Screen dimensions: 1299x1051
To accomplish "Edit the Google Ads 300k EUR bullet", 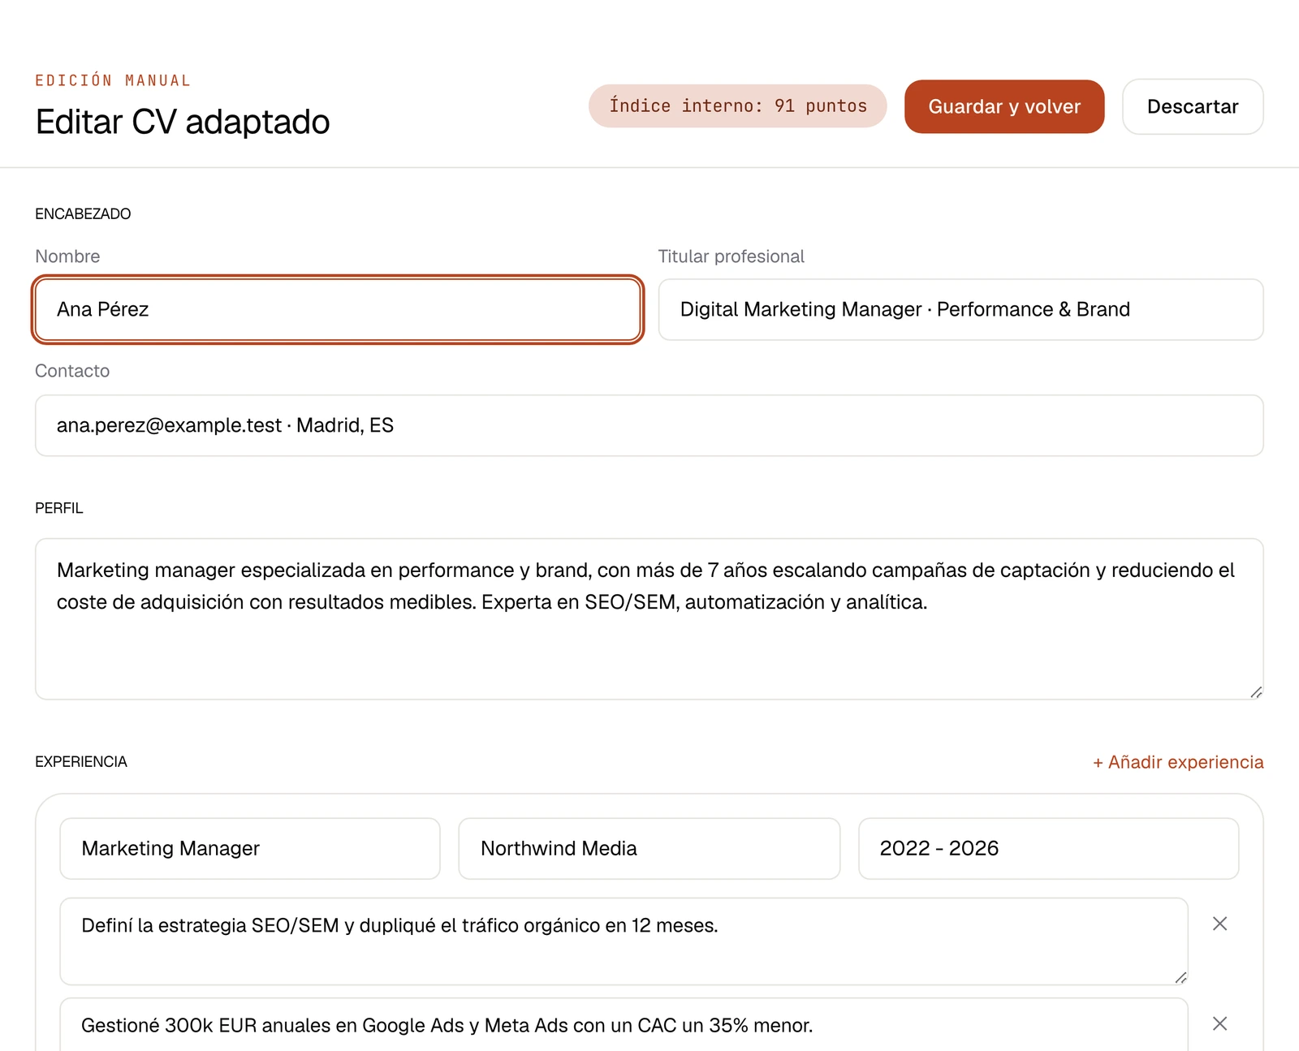I will 624,1025.
